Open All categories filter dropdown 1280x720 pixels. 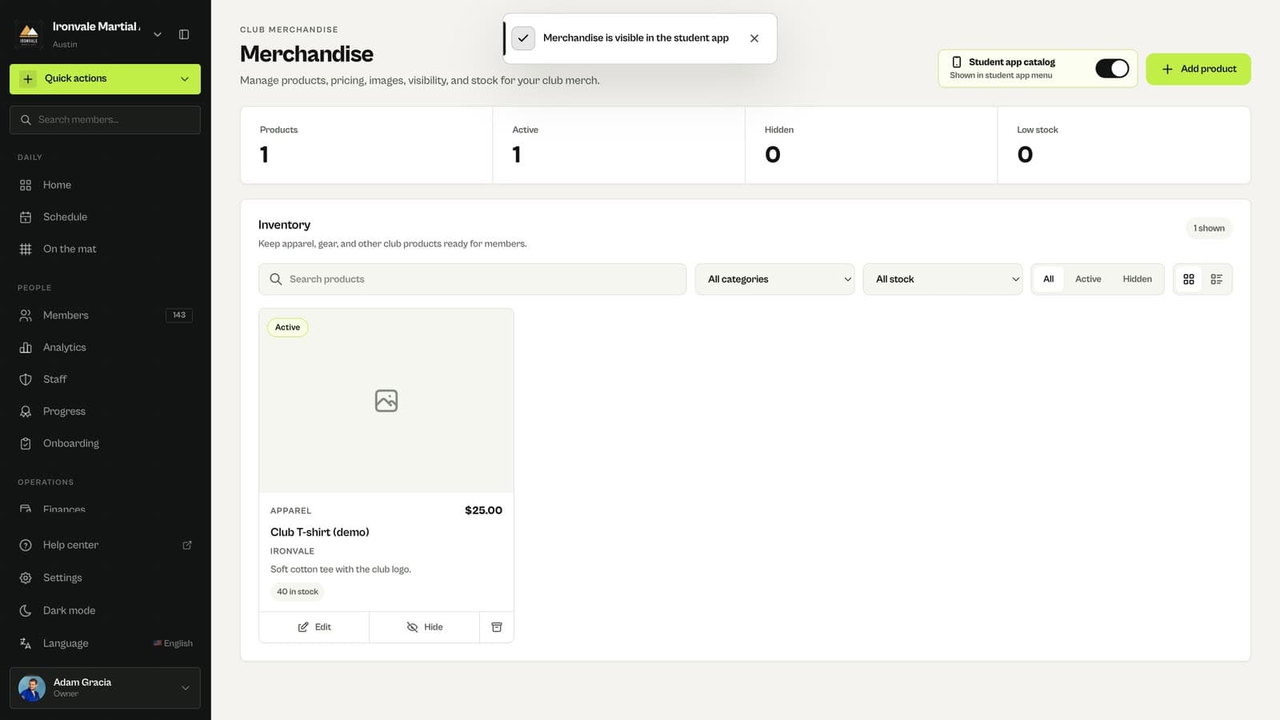(x=774, y=279)
